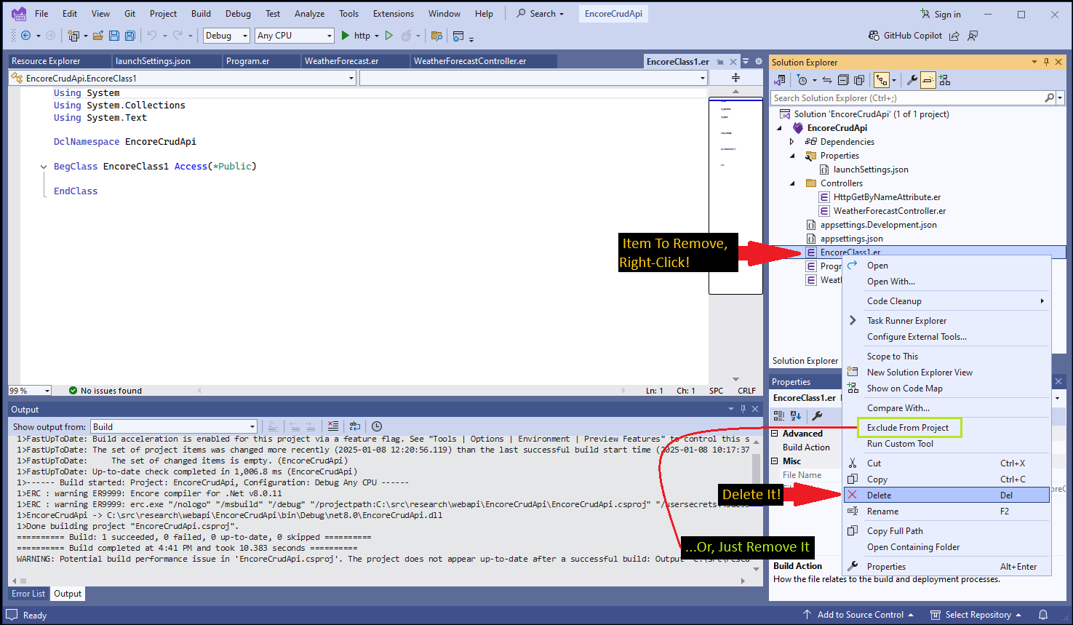This screenshot has height=625, width=1073.
Task: Expand Code Cleanup submenu arrow
Action: pos(1042,301)
